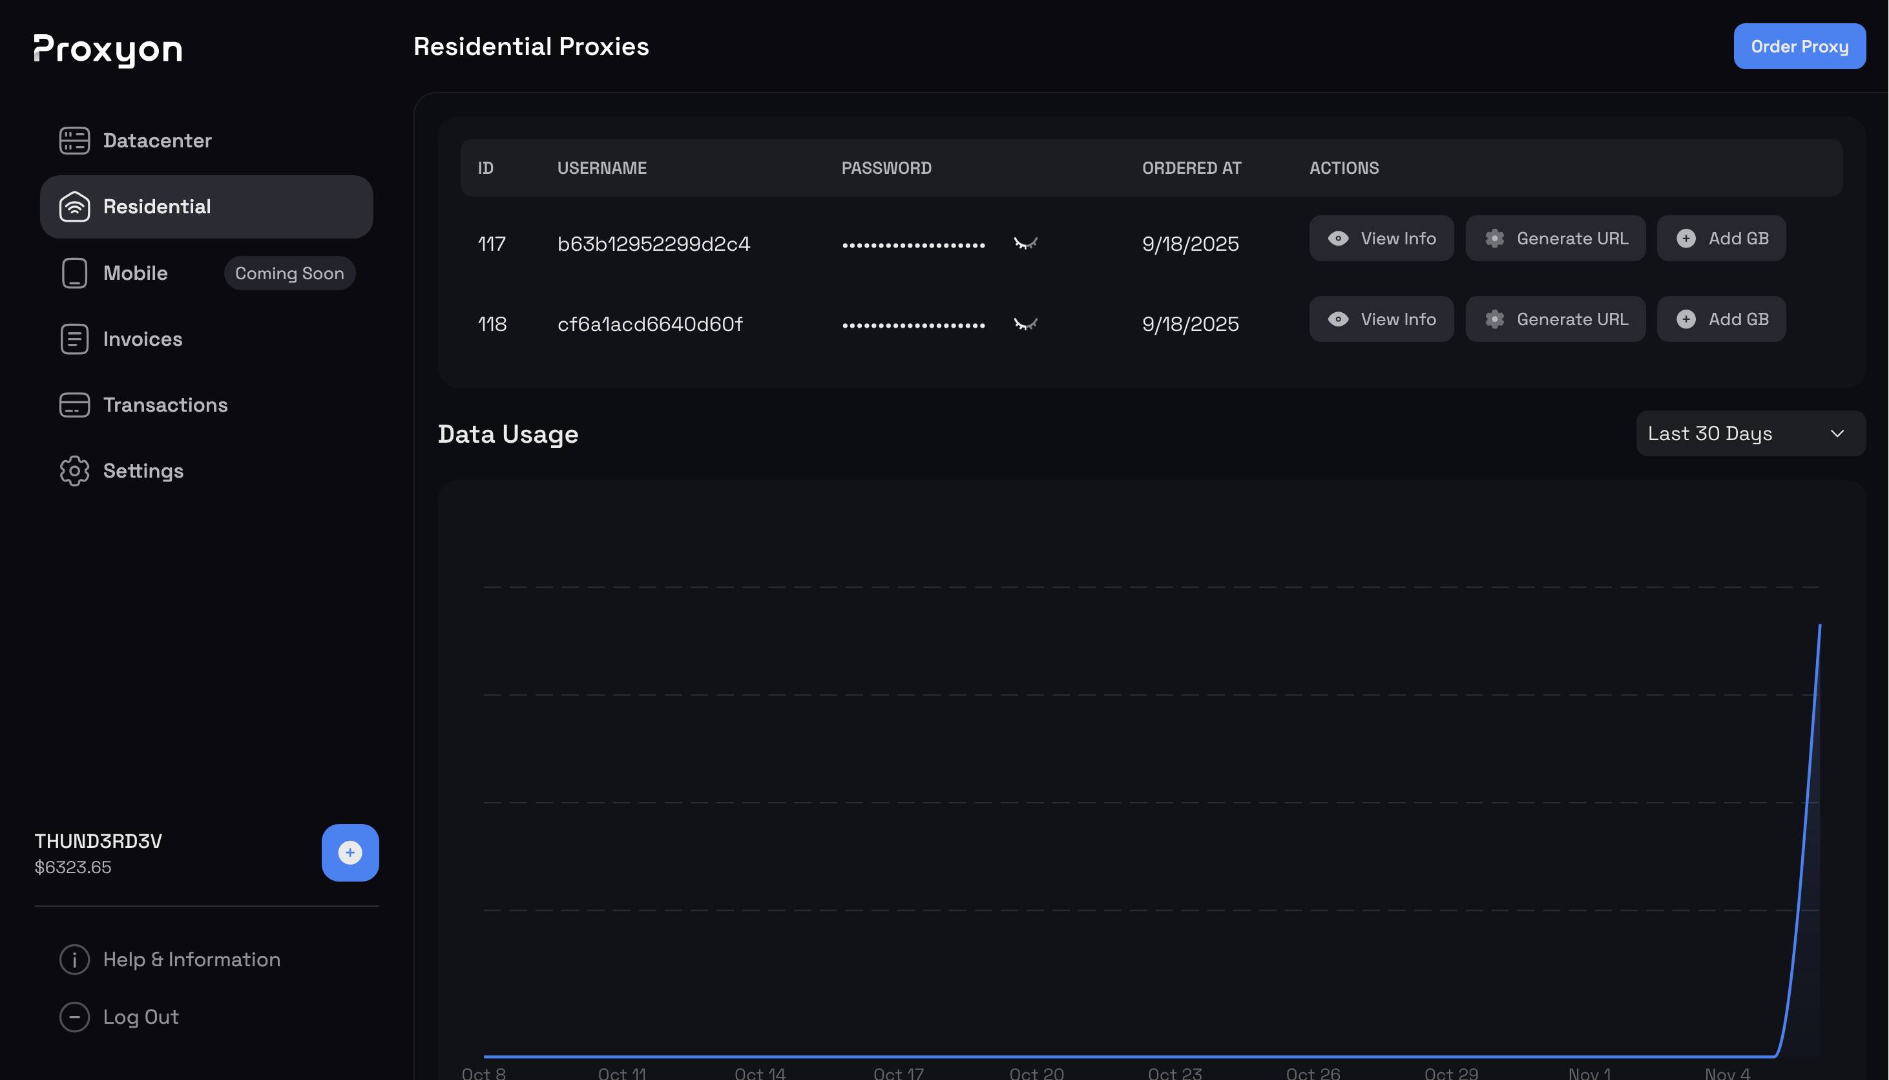
Task: Reveal password for proxy 118
Action: pyautogui.click(x=1025, y=324)
